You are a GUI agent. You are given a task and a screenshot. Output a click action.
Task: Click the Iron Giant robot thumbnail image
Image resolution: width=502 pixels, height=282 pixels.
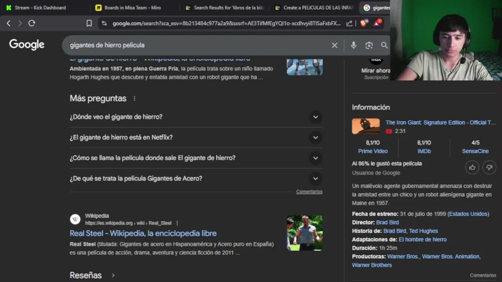coord(305,67)
